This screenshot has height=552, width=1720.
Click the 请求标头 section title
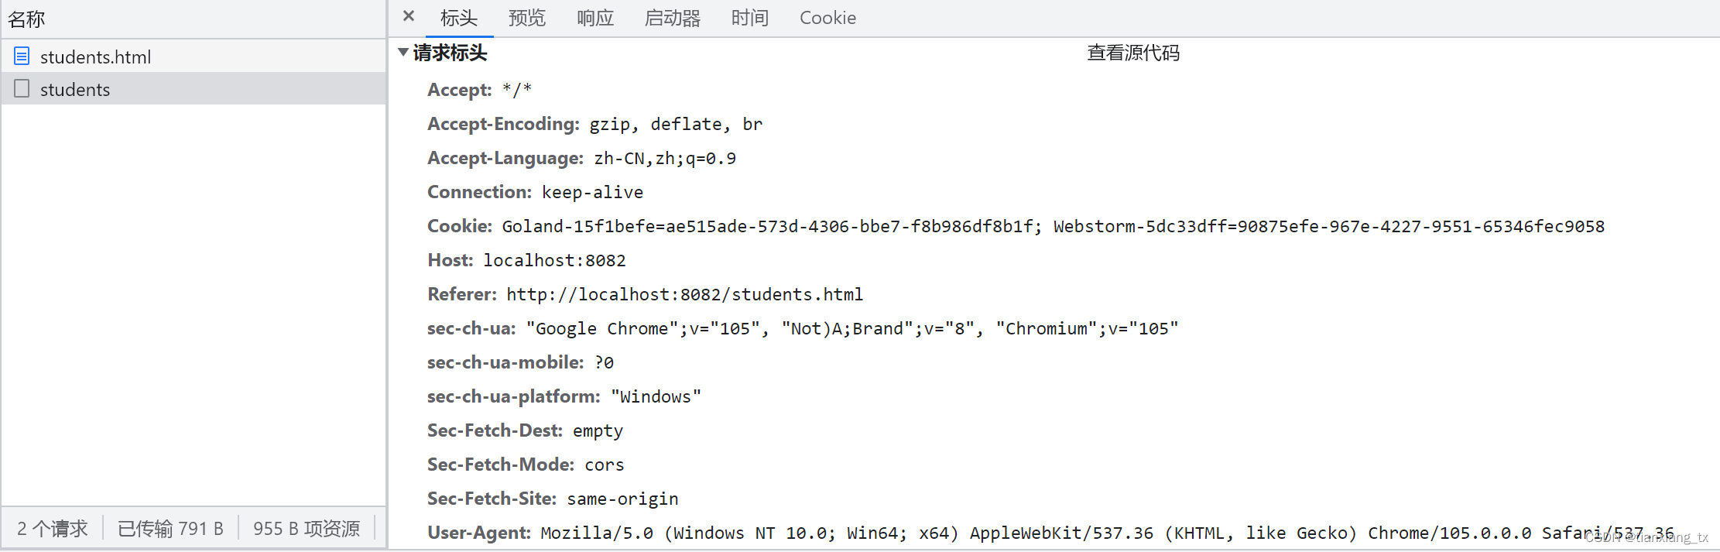(450, 53)
